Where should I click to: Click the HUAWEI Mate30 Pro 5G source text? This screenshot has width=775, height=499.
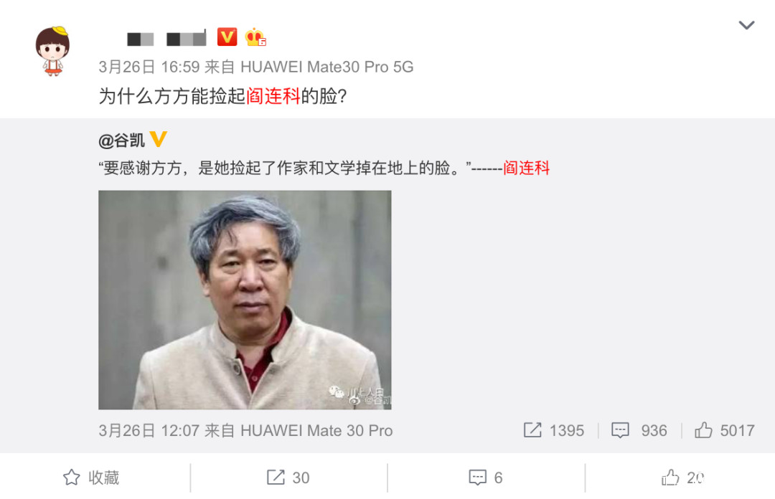tap(327, 67)
